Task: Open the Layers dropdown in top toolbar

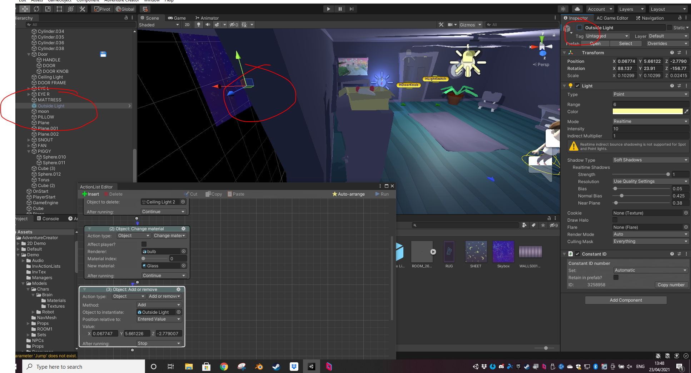Action: point(632,9)
